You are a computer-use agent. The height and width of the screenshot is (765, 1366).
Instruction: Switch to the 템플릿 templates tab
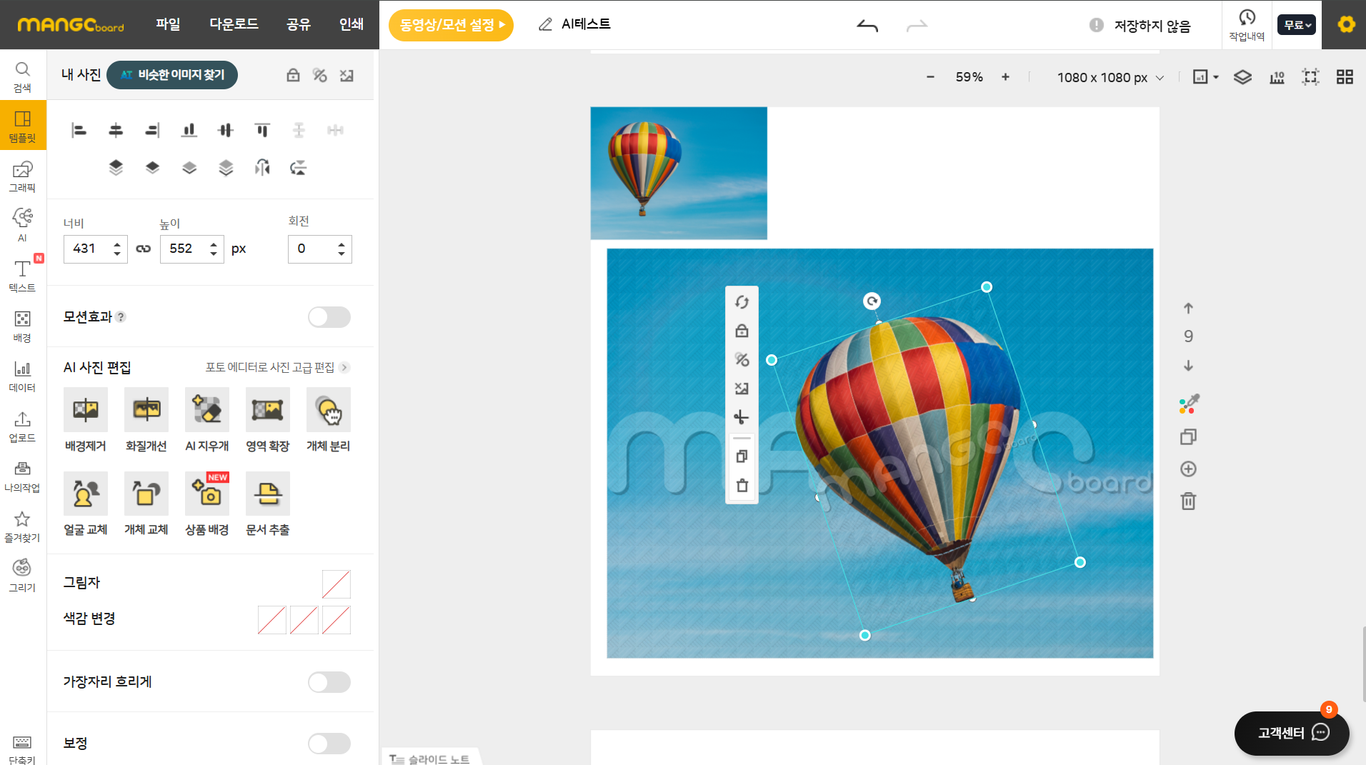point(23,125)
